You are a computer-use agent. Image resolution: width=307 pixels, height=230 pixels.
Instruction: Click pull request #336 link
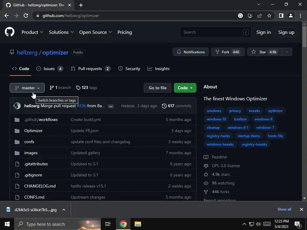point(82,106)
